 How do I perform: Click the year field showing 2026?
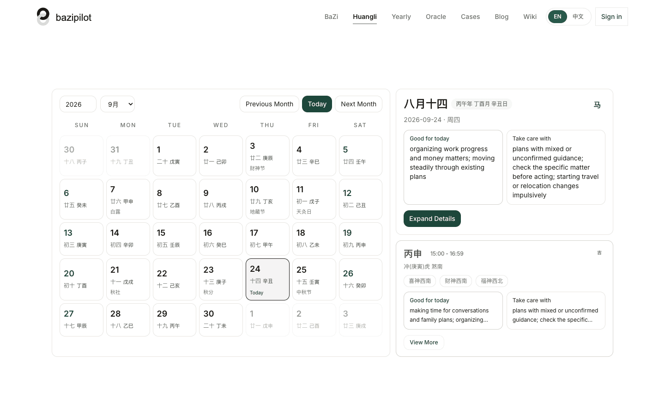pyautogui.click(x=78, y=104)
